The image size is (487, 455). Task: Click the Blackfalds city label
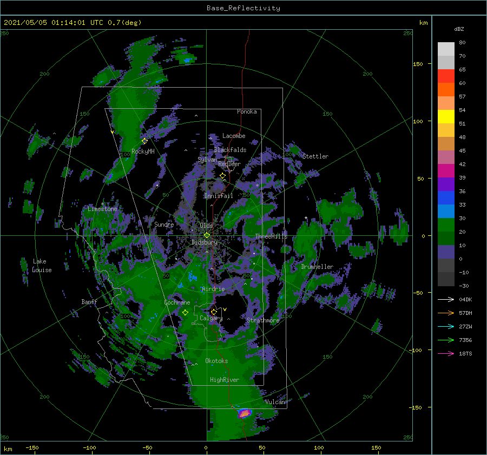230,150
